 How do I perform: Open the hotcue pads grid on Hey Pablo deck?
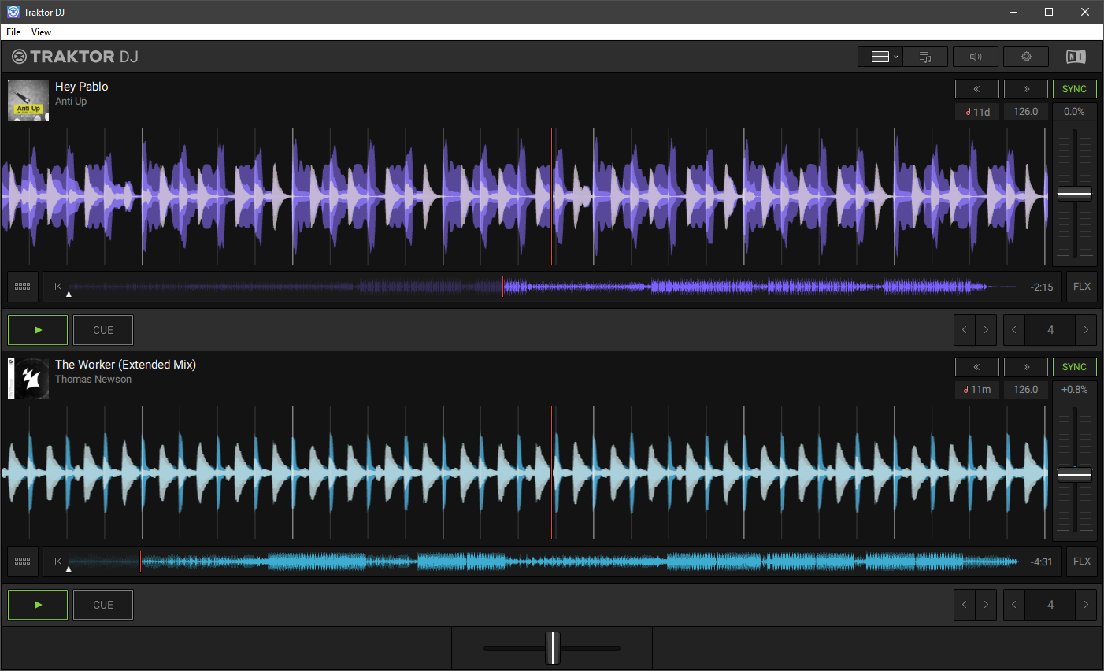(23, 287)
